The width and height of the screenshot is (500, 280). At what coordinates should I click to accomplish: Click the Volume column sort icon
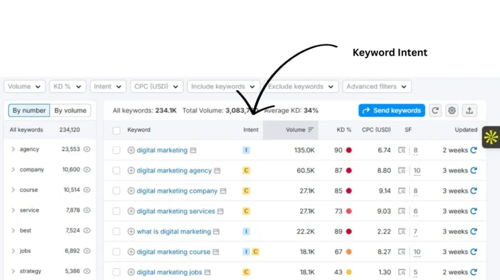(311, 130)
